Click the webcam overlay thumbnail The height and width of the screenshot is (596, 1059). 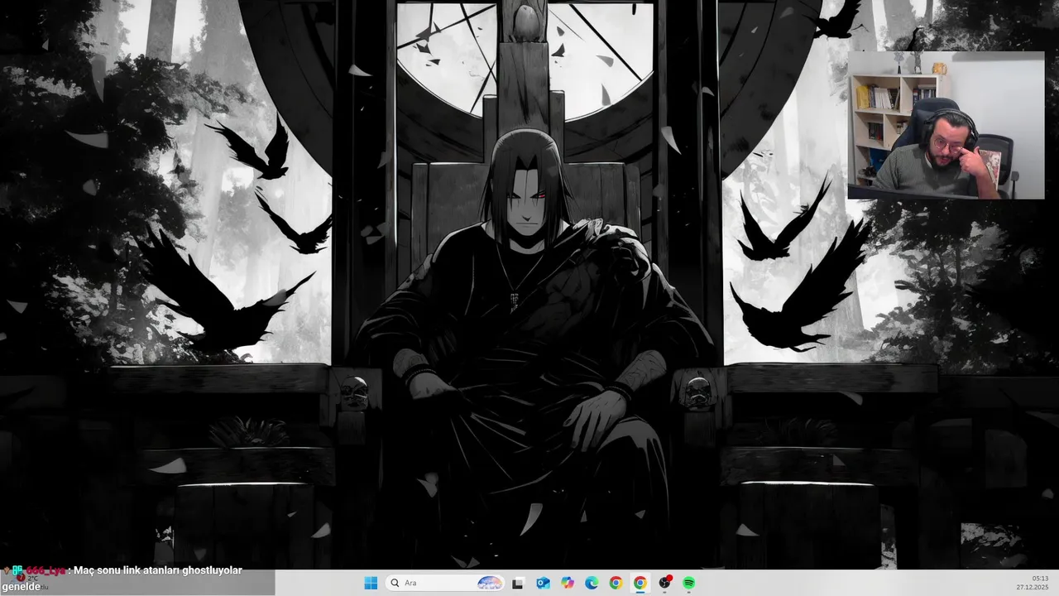coord(946,125)
